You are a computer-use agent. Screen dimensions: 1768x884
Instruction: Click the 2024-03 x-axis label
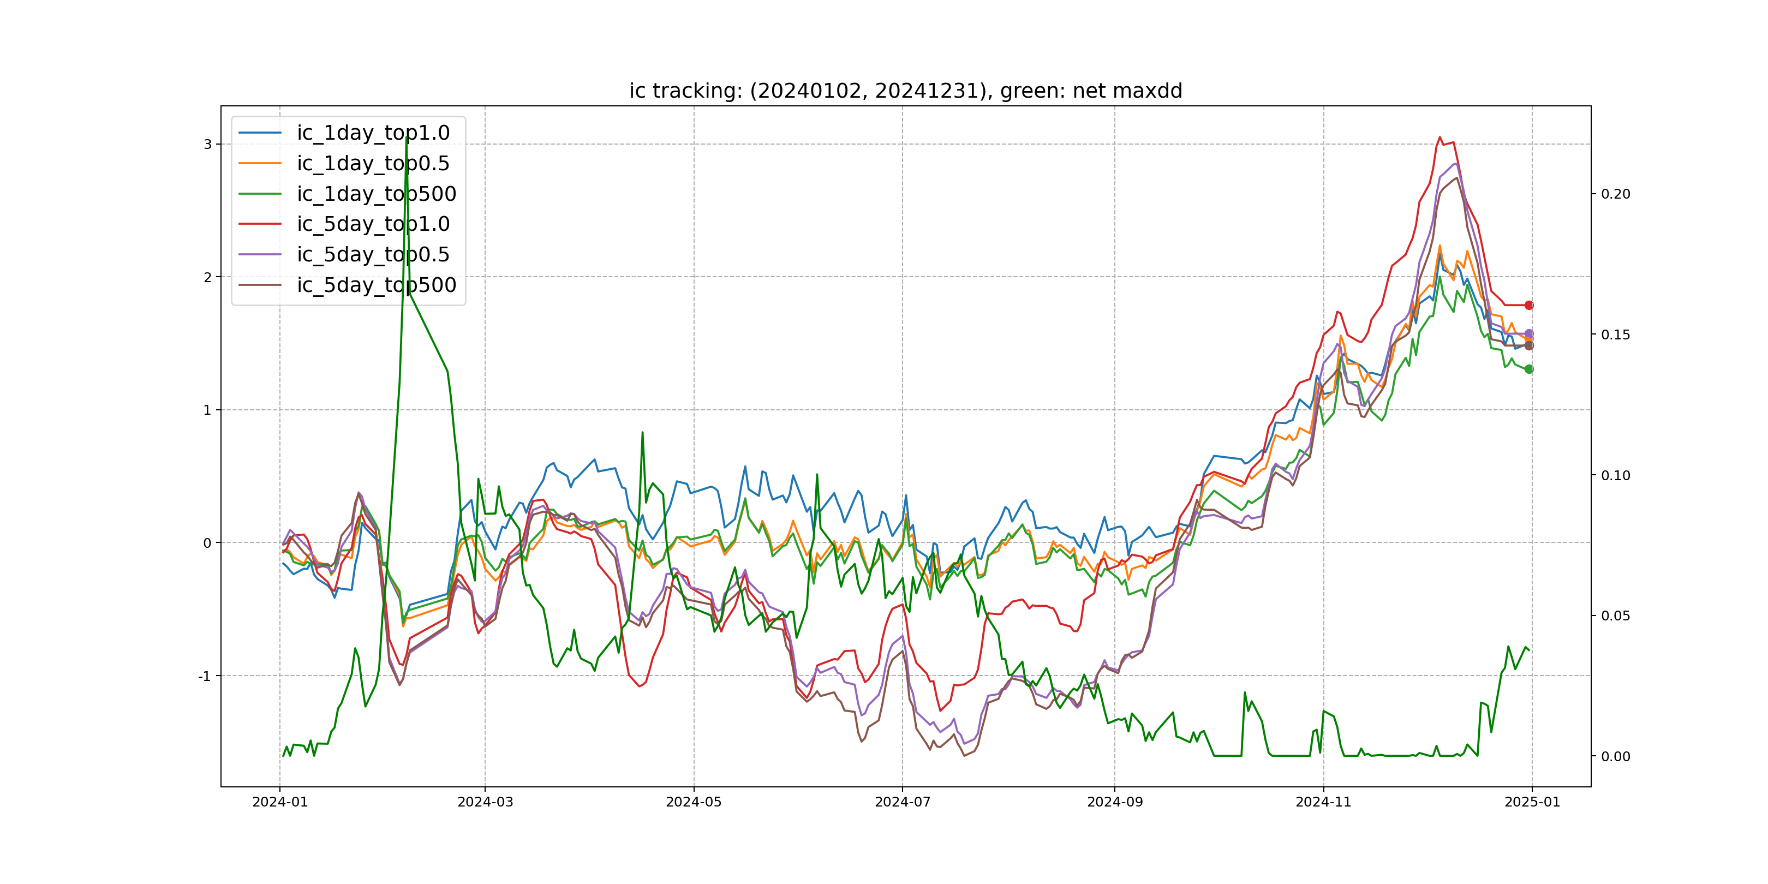tap(485, 802)
